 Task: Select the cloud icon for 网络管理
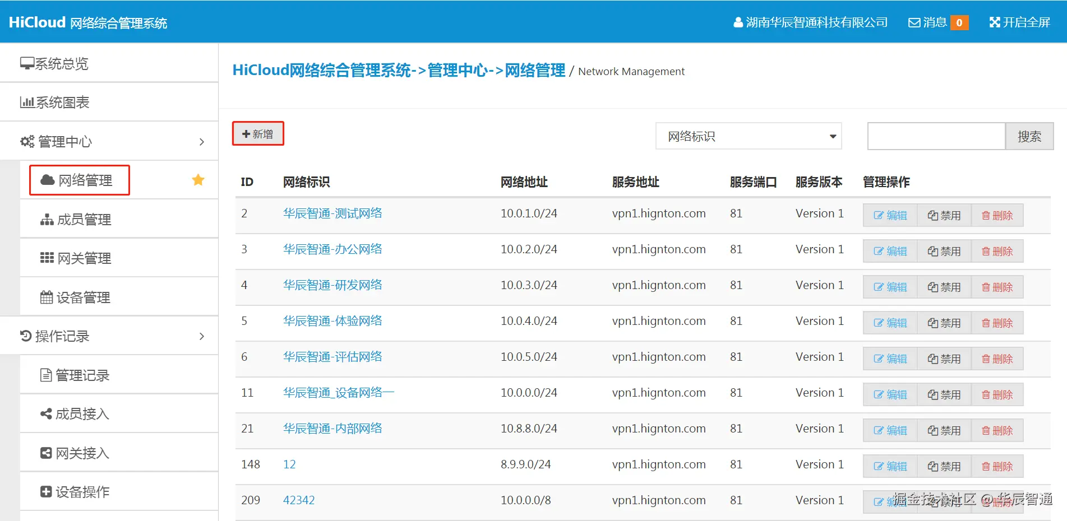click(x=47, y=180)
